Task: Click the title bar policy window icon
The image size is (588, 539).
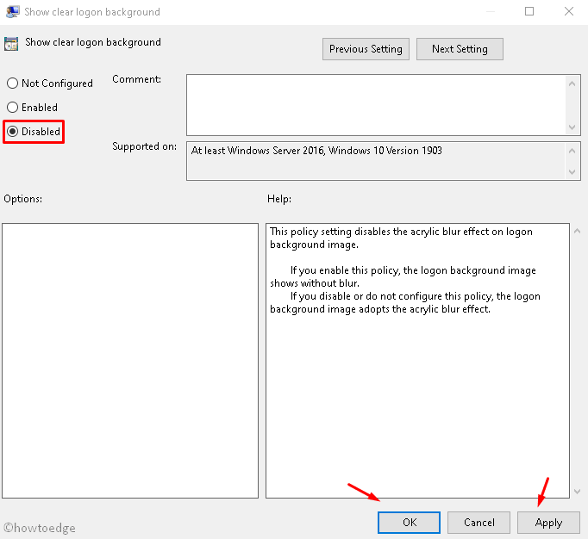Action: tap(11, 12)
